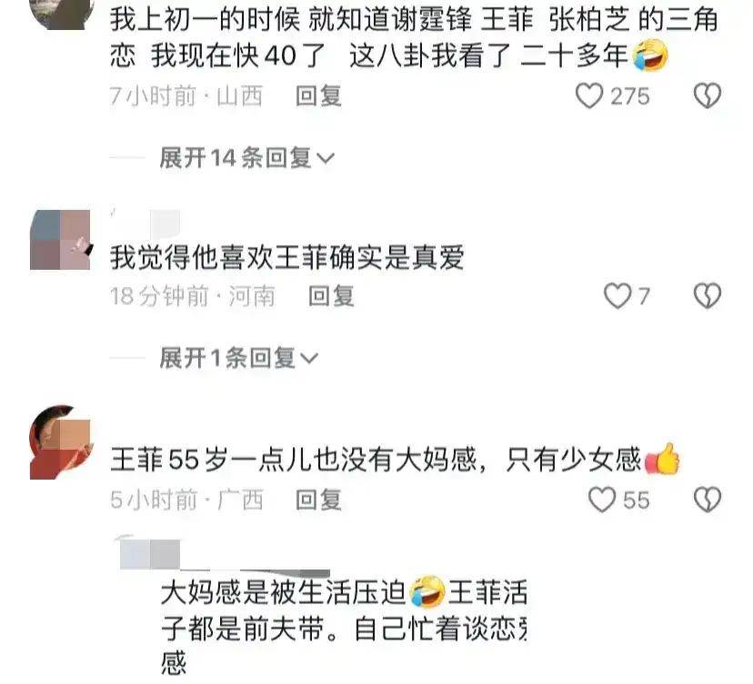Like the Guangxi comment with 55 likes
The width and height of the screenshot is (753, 684).
(x=602, y=500)
